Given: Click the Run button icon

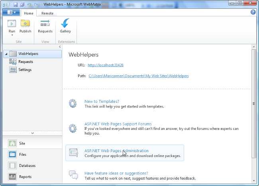Looking at the screenshot, I should (12, 23).
